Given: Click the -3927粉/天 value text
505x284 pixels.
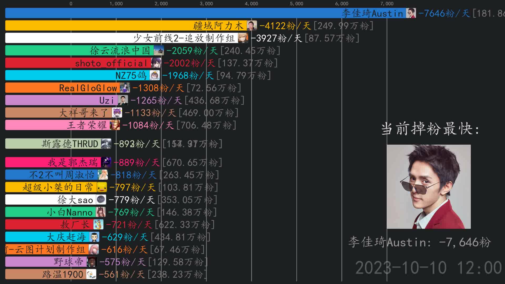Looking at the screenshot, I should click(x=276, y=38).
